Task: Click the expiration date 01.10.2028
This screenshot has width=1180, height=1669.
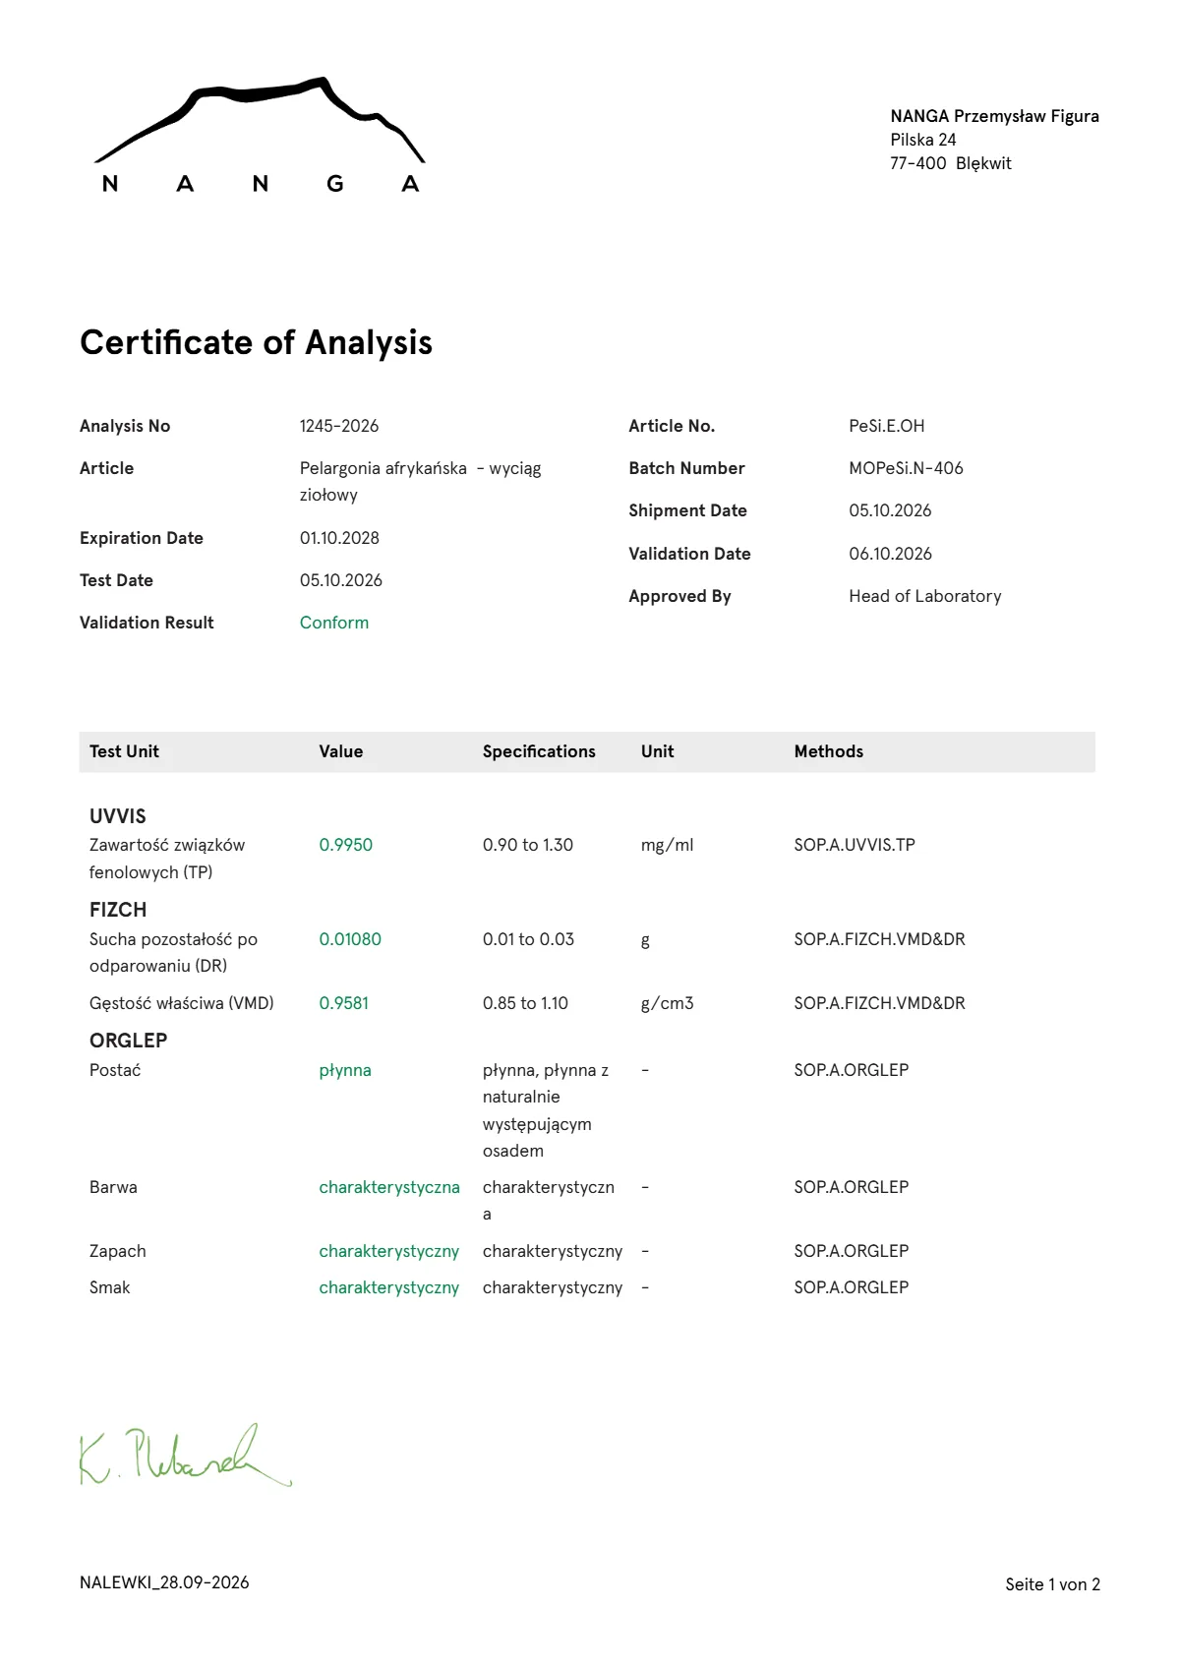Action: pyautogui.click(x=339, y=538)
